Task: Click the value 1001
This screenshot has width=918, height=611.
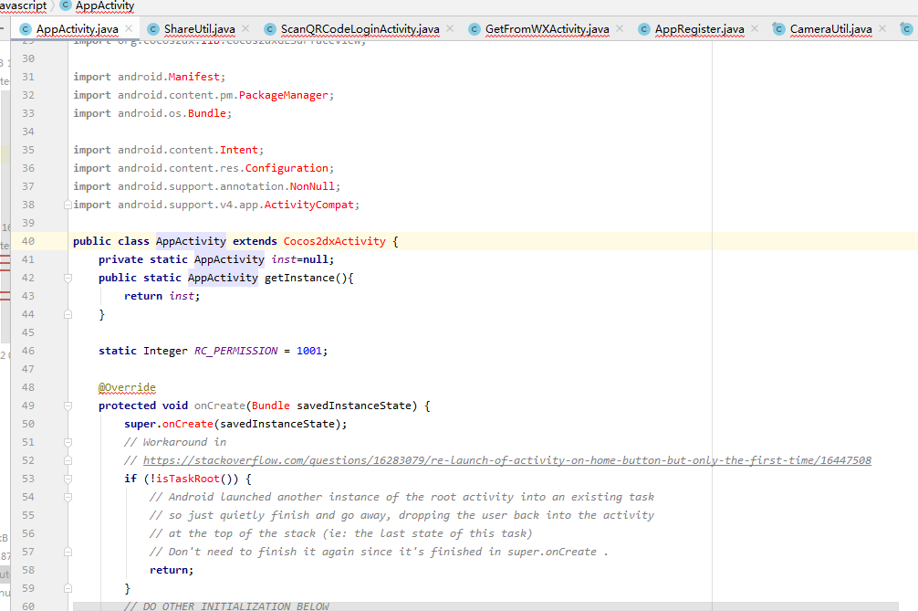Action: (309, 351)
